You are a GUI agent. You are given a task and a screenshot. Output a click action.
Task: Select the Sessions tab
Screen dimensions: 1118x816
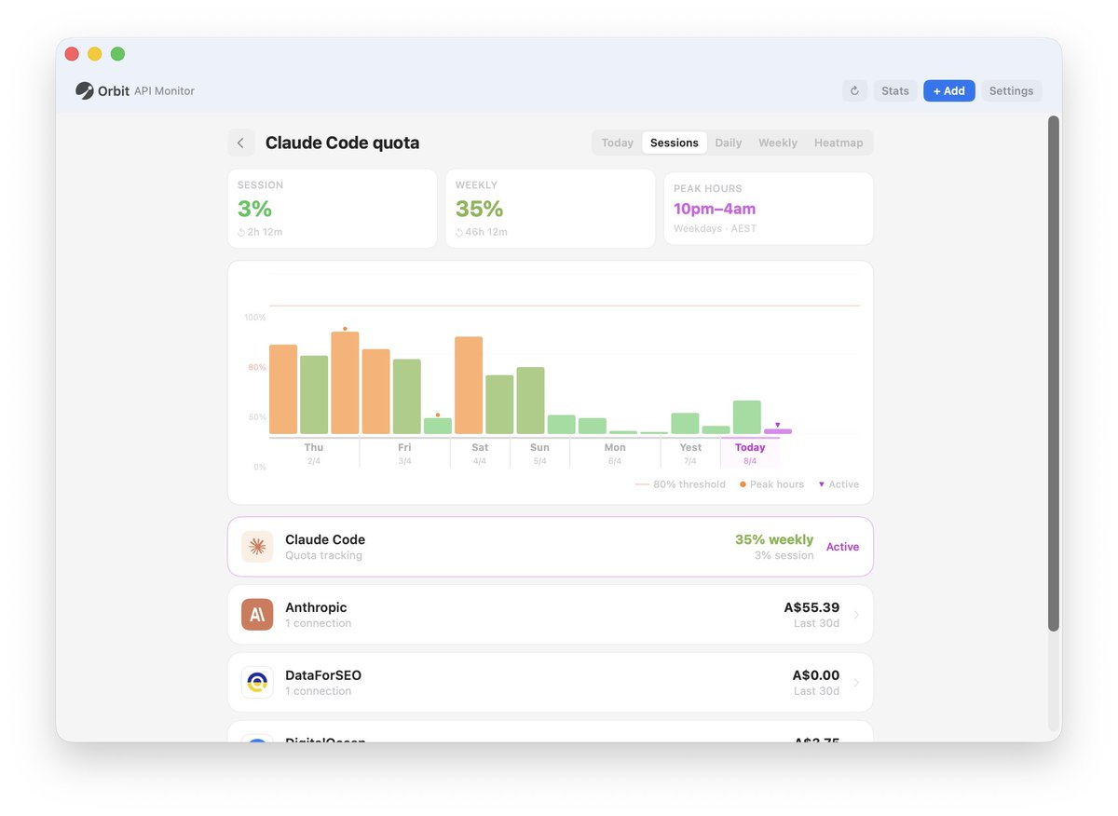coord(675,143)
